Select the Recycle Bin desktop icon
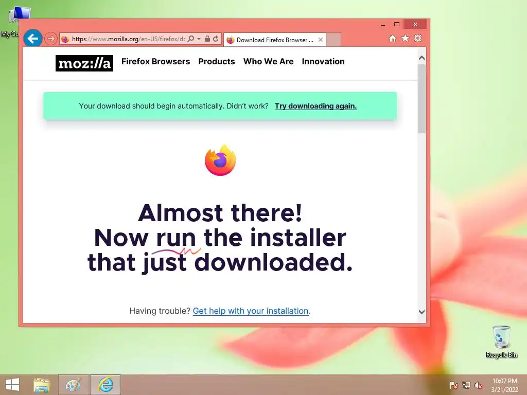 (501, 342)
